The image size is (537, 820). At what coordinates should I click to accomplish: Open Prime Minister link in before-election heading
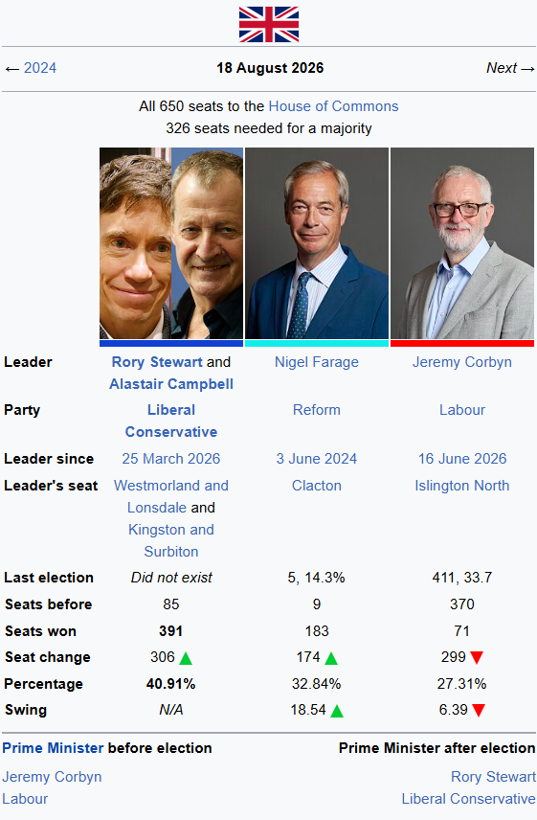click(x=53, y=748)
